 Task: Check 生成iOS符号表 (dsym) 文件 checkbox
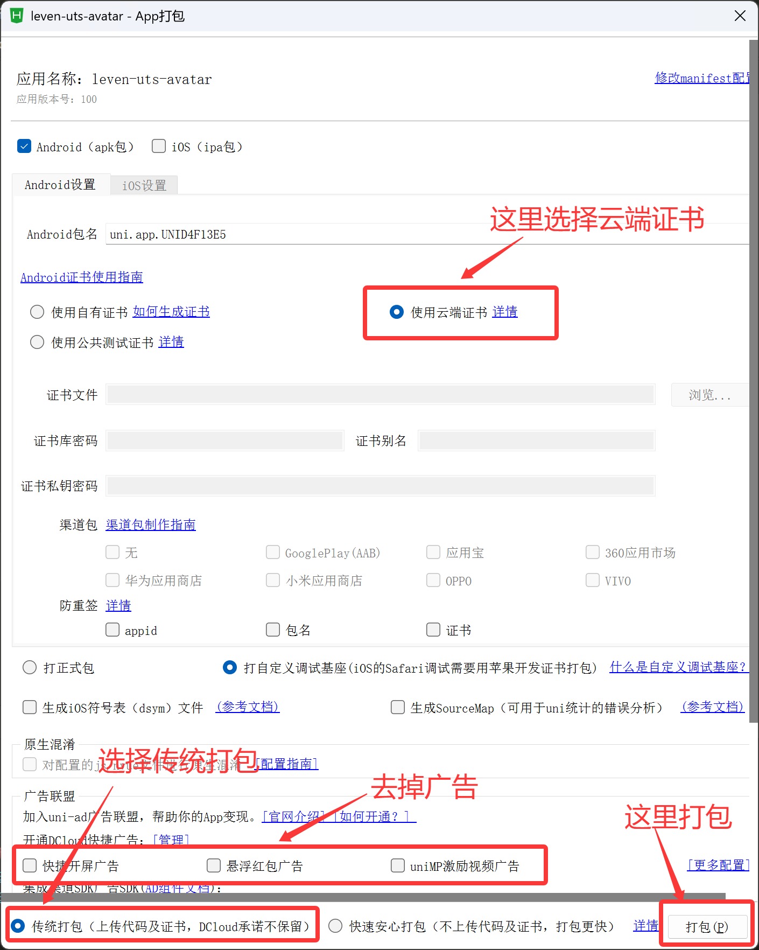[x=30, y=707]
